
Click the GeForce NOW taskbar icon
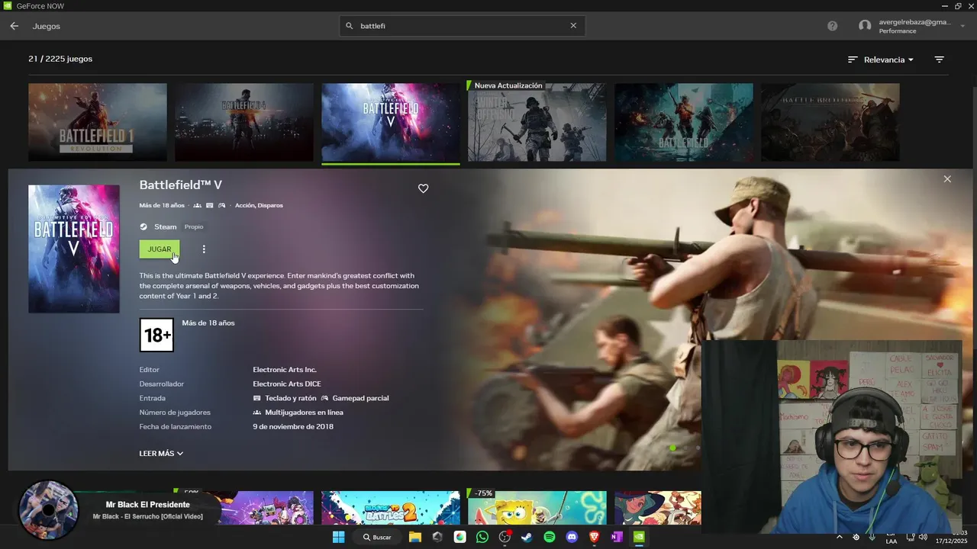tap(640, 537)
